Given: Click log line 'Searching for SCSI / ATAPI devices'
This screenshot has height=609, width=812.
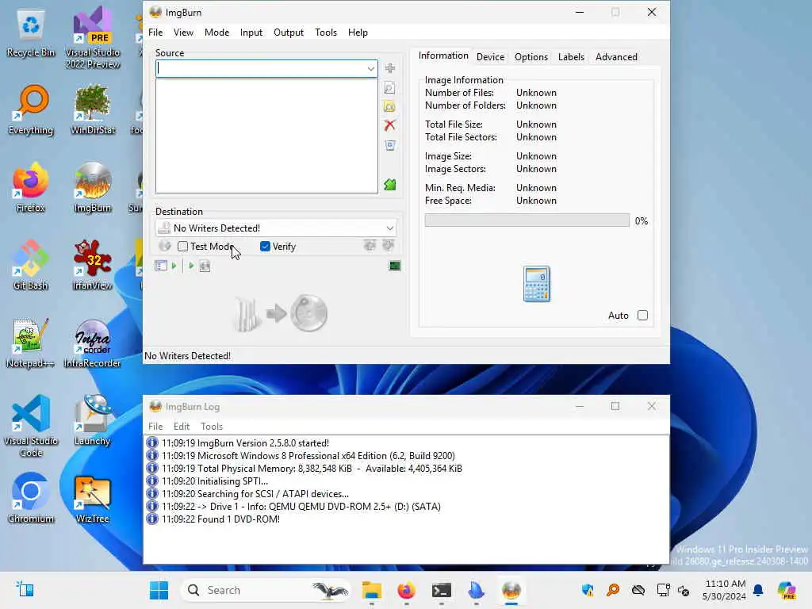Looking at the screenshot, I should tap(255, 493).
